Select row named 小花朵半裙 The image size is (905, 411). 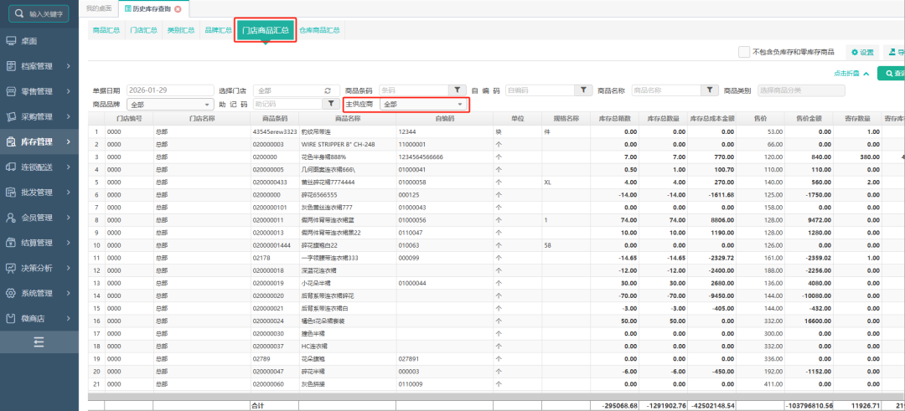pyautogui.click(x=496, y=283)
